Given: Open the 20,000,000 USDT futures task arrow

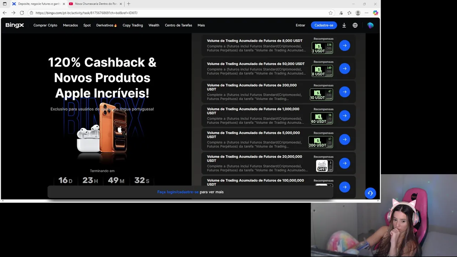Looking at the screenshot, I should (x=345, y=163).
